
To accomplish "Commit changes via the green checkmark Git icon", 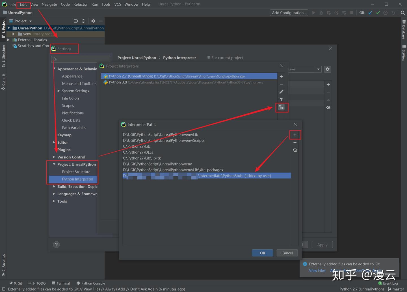I will click(378, 13).
